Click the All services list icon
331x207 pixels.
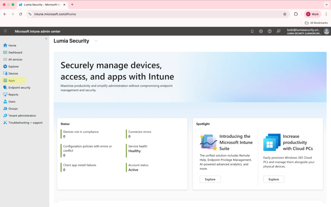point(5,59)
